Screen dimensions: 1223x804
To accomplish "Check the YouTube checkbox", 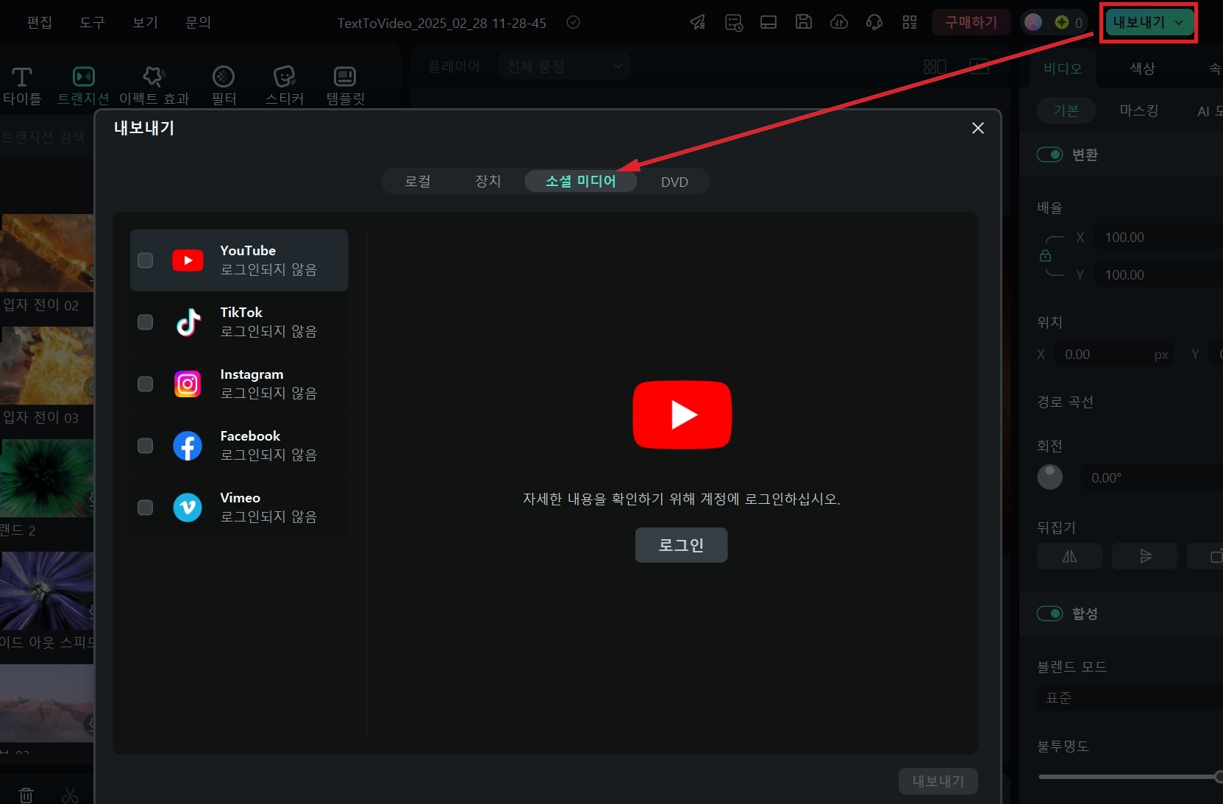I will [146, 260].
